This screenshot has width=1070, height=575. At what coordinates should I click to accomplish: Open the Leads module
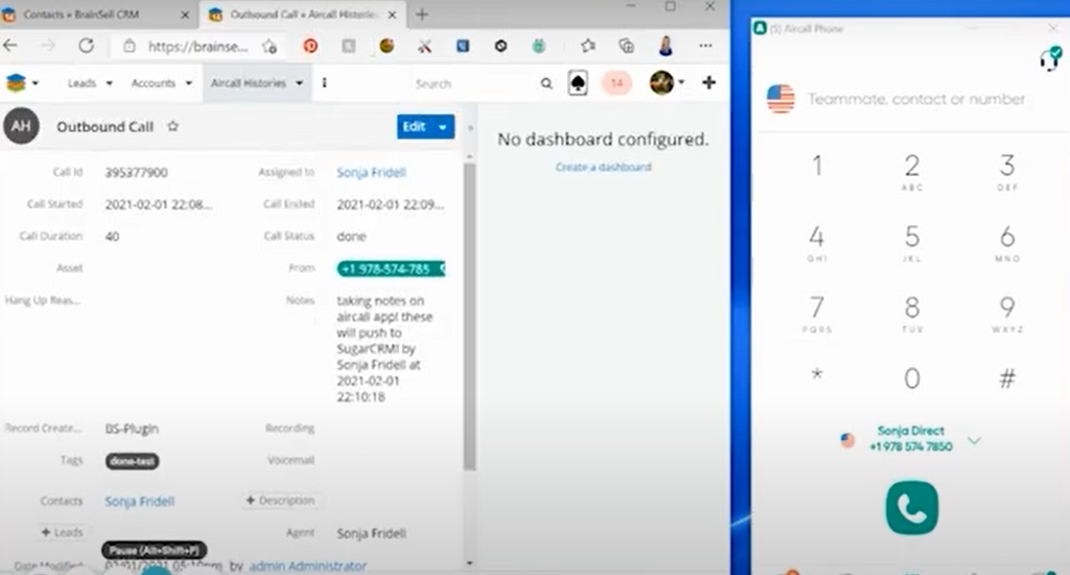click(82, 83)
